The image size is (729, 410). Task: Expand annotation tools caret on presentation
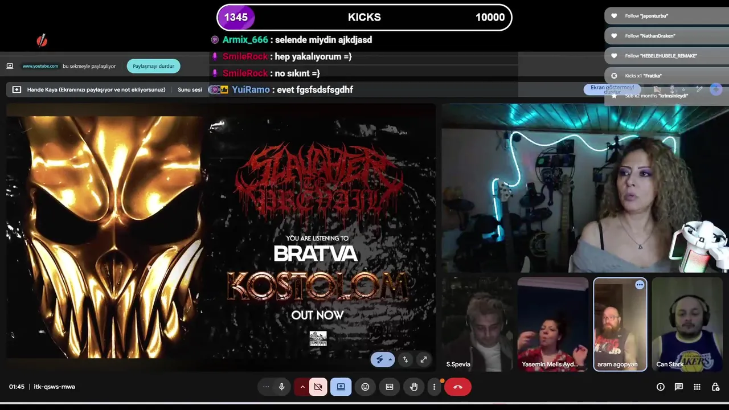point(390,360)
